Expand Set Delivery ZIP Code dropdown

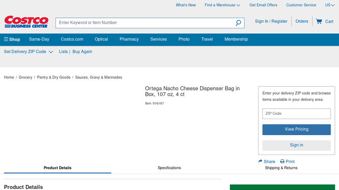click(x=28, y=52)
